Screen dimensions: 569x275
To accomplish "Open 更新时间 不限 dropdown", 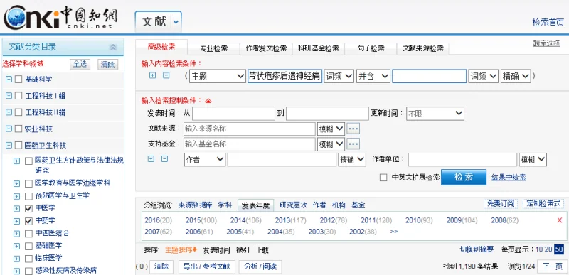I will 435,114.
